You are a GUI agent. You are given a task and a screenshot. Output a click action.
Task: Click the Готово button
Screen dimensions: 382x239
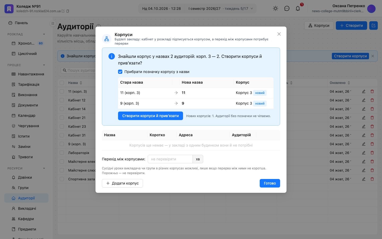[270, 183]
